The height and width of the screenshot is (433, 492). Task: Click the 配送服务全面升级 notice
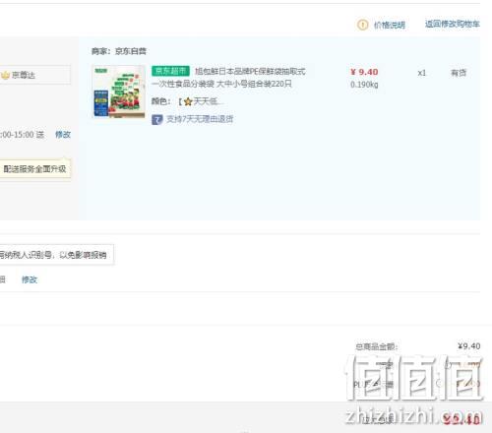click(x=35, y=169)
